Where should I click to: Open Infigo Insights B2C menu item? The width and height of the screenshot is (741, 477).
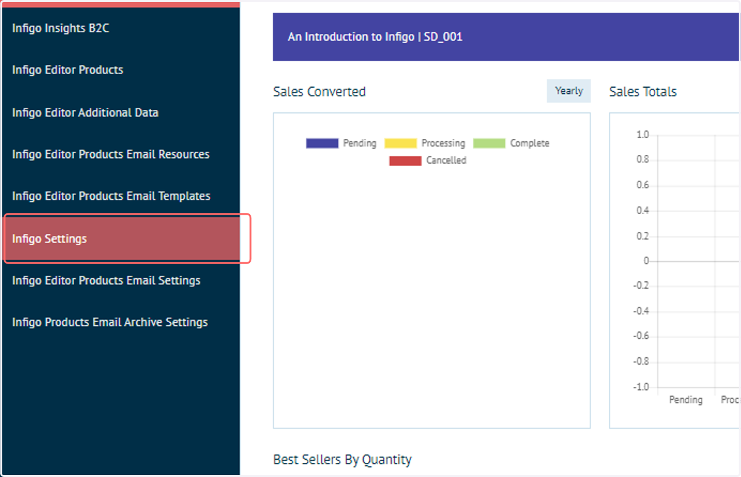(x=61, y=28)
